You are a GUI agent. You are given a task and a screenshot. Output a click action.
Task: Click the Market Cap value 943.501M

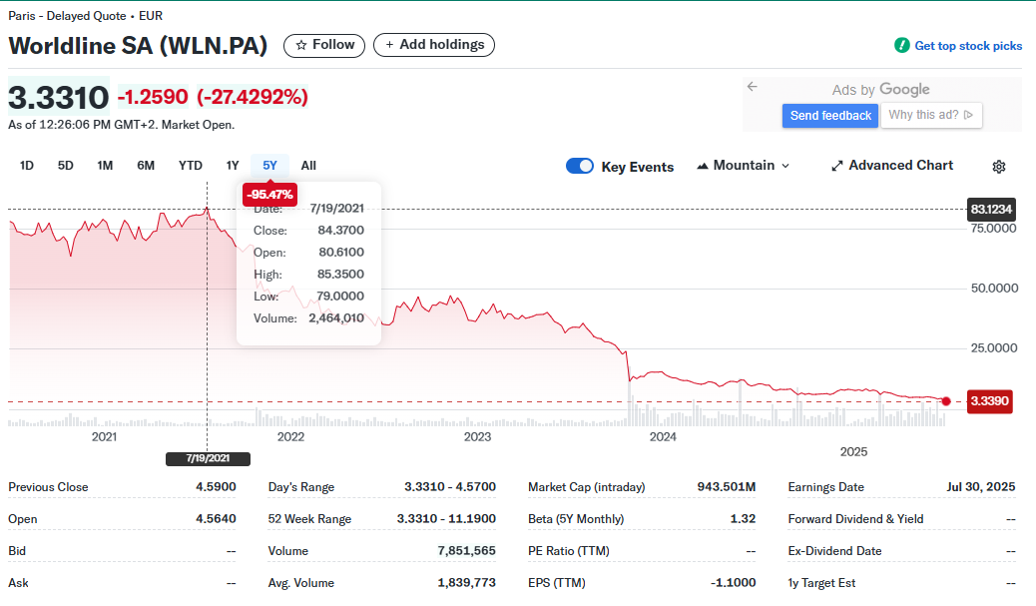coord(727,487)
